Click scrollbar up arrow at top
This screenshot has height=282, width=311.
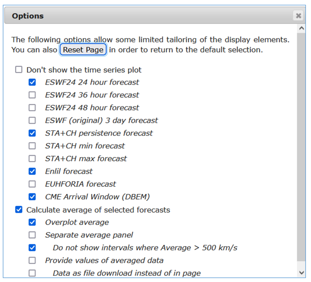pyautogui.click(x=301, y=28)
